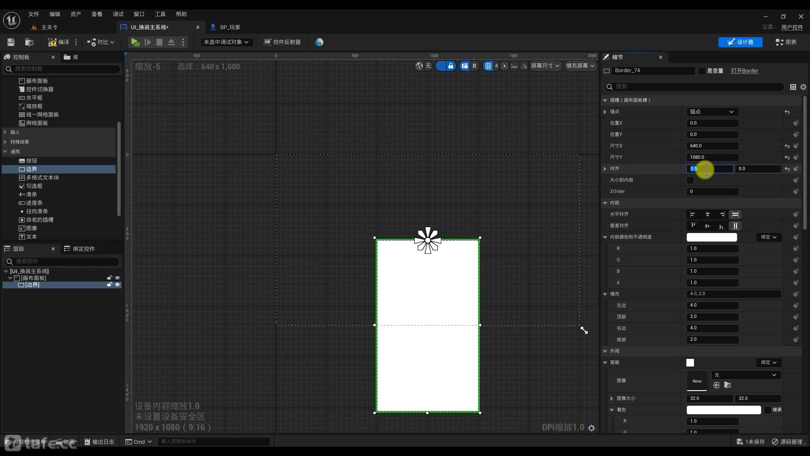810x456 pixels.
Task: Click the R button in viewport toolbar
Action: point(474,66)
